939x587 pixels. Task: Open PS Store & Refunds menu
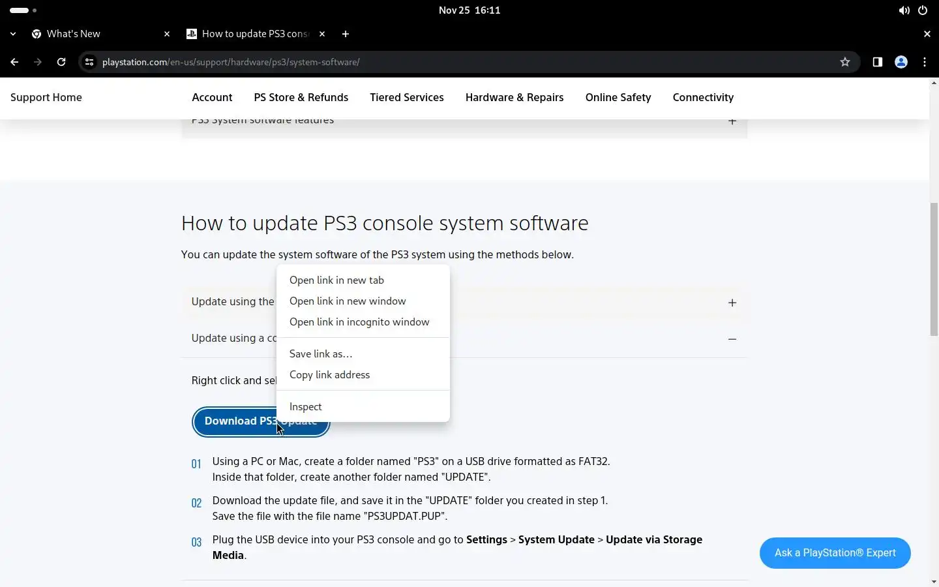(301, 97)
